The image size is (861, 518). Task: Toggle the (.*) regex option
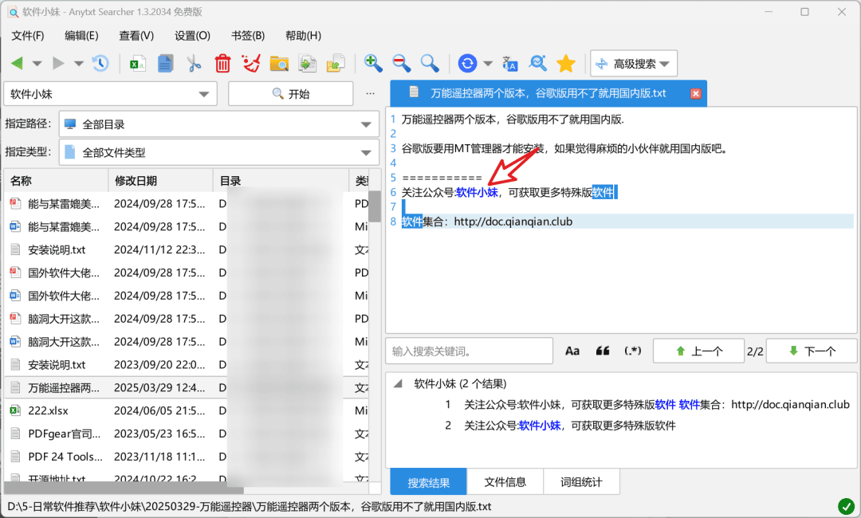click(632, 351)
